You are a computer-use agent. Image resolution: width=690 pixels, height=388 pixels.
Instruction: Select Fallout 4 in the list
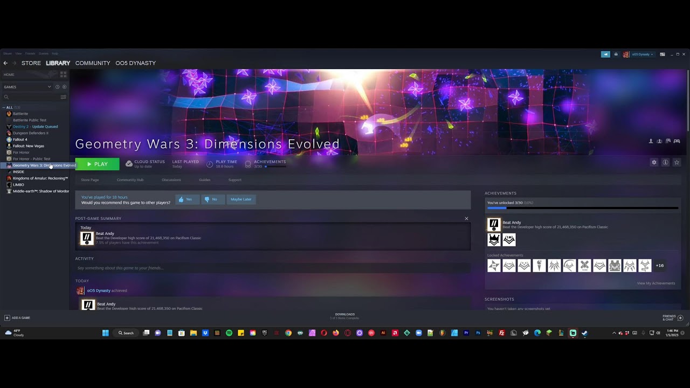(x=20, y=140)
